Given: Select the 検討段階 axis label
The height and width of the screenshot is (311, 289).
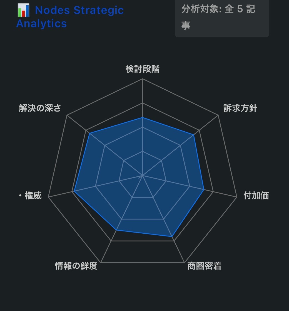Looking at the screenshot, I should tap(142, 69).
